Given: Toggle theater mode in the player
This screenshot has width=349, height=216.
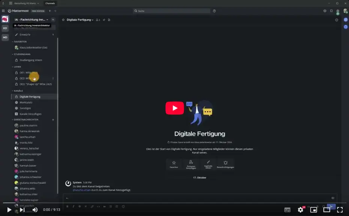Looking at the screenshot, I should click(327, 210).
